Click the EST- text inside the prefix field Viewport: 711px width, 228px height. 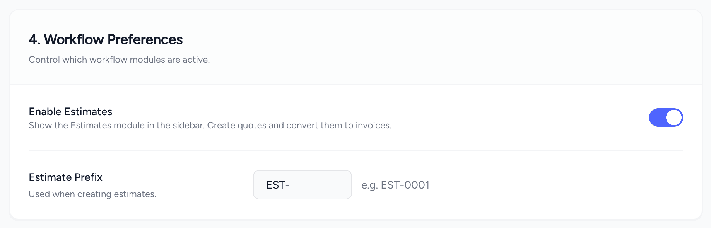click(x=278, y=185)
